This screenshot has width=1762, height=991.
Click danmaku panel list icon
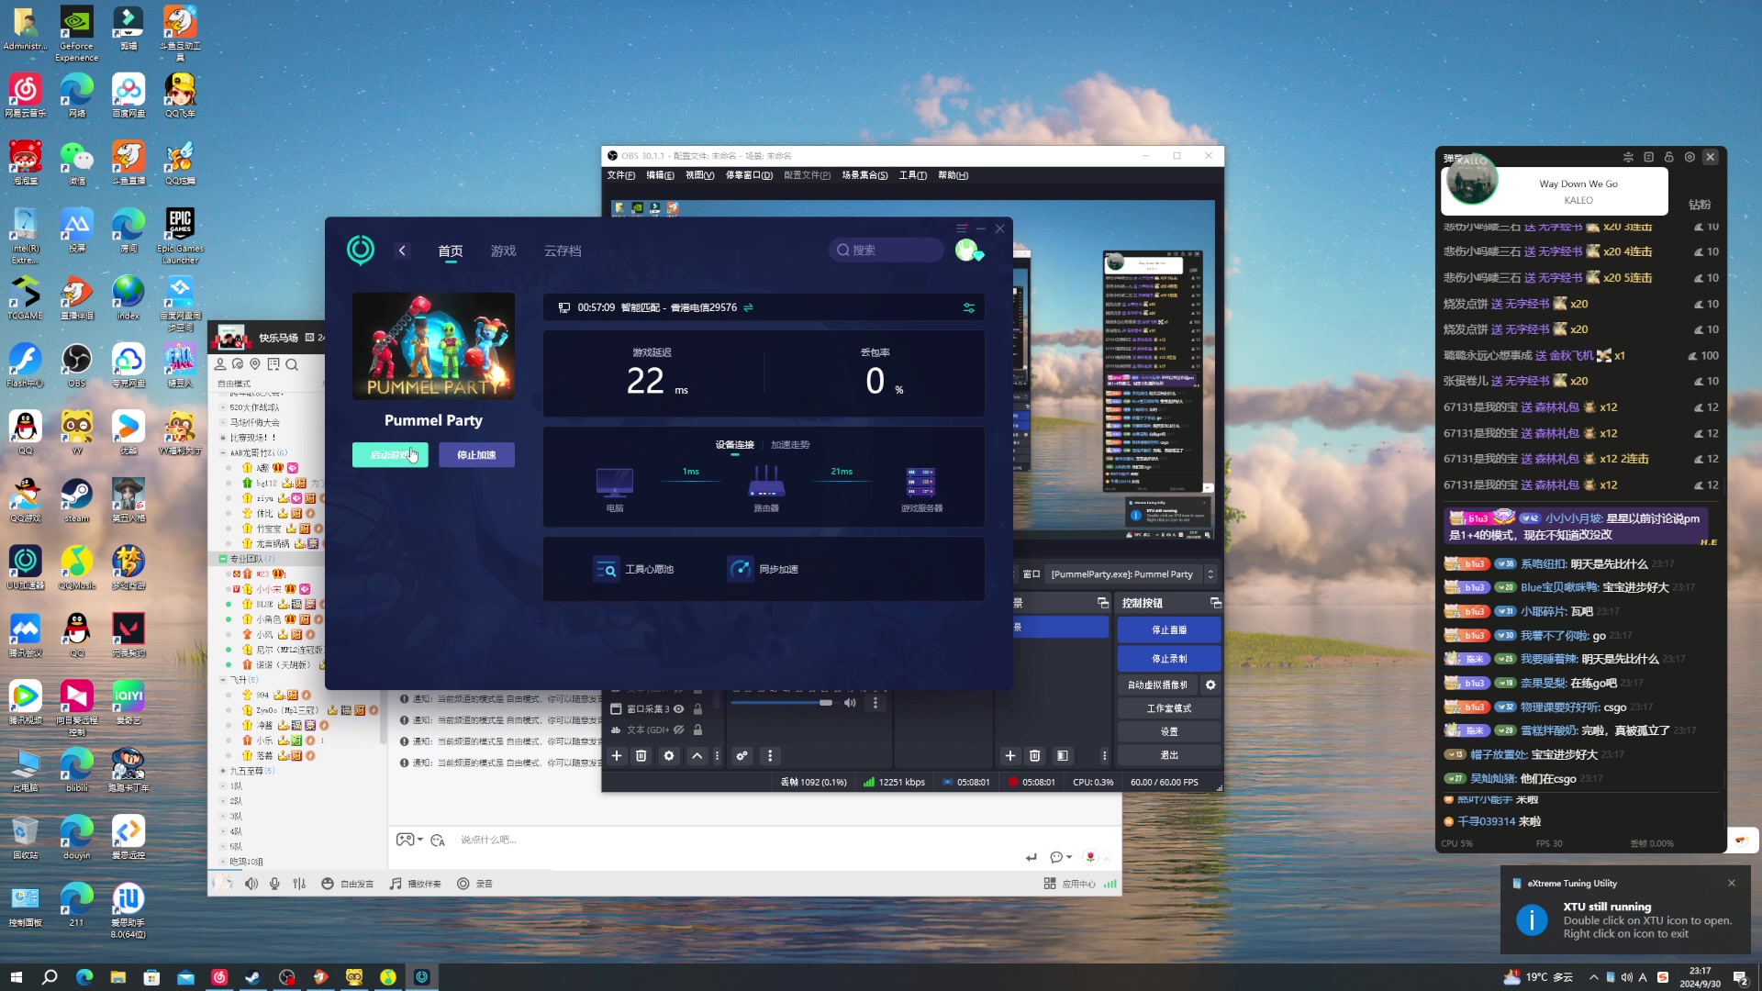(x=1648, y=157)
